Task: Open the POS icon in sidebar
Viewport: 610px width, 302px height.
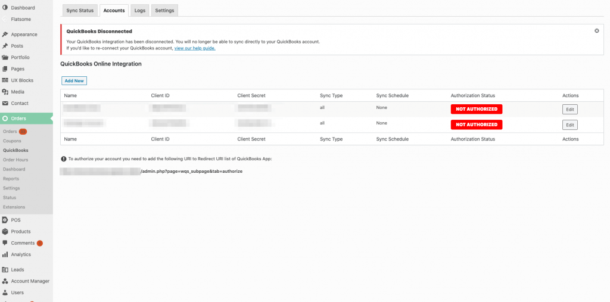Action: coord(5,220)
